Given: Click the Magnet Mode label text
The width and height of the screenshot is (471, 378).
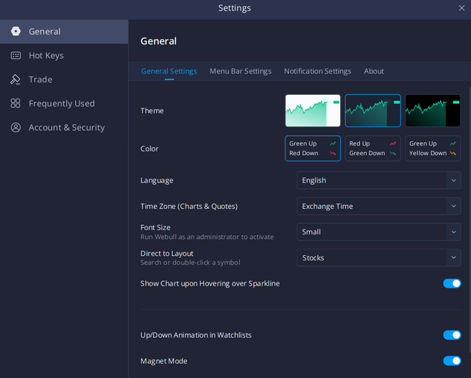Looking at the screenshot, I should tap(163, 361).
